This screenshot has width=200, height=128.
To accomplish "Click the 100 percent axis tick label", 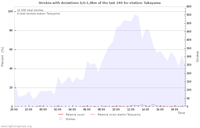I will pos(10,11).
